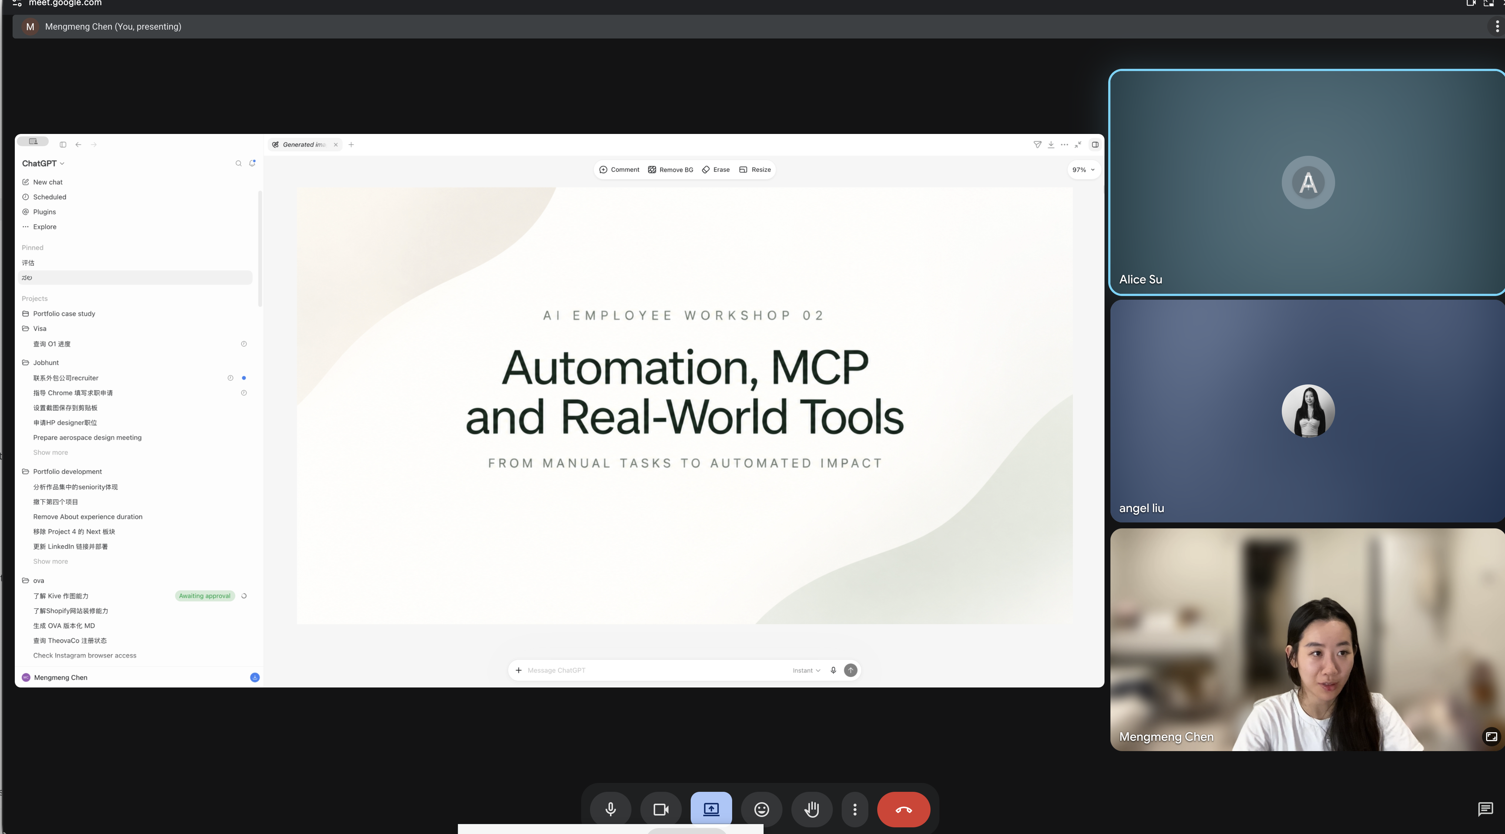This screenshot has width=1505, height=834.
Task: Leave the call with red hang-up button
Action: (x=903, y=809)
